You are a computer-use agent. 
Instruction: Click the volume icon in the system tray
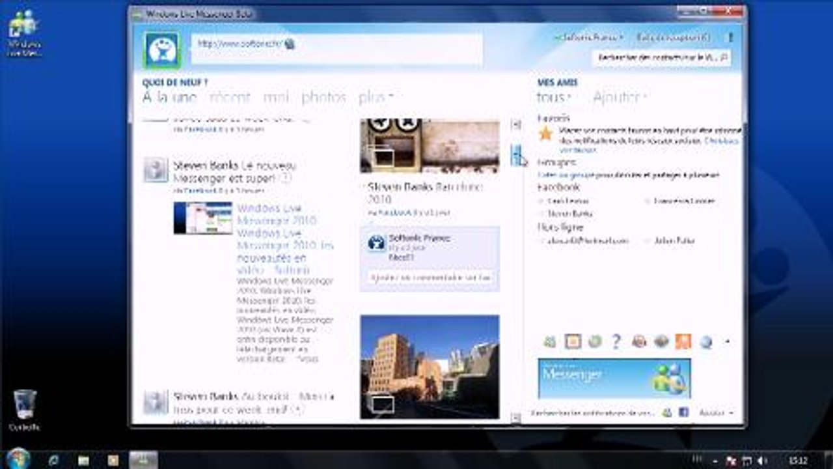coord(761,461)
